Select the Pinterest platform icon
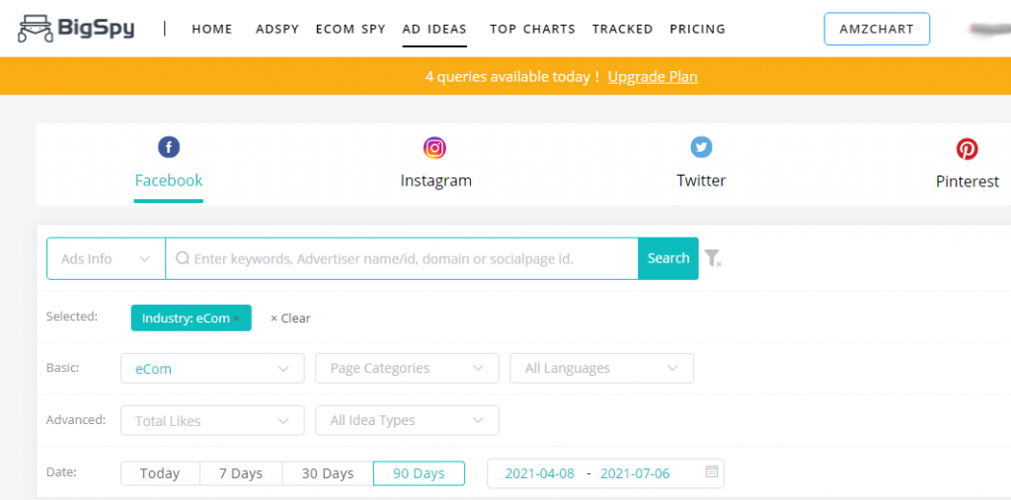Viewport: 1011px width, 500px height. pos(968,149)
